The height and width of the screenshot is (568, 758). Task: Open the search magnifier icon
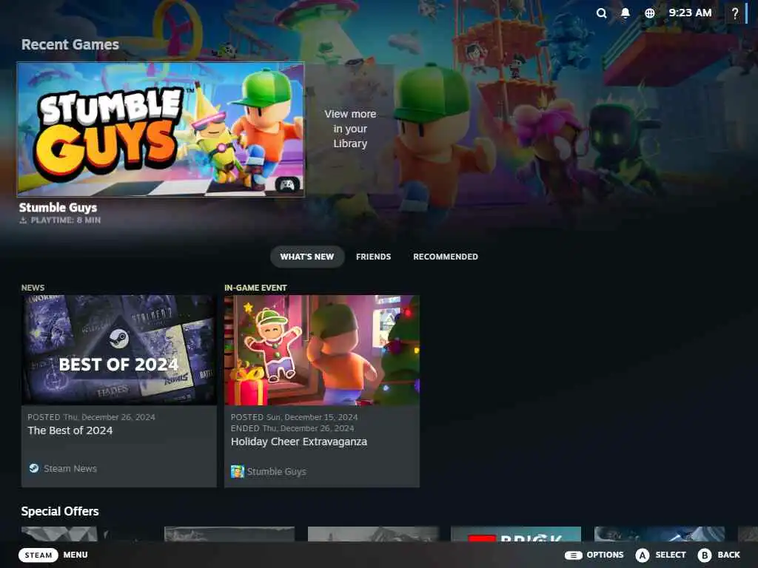click(x=601, y=13)
